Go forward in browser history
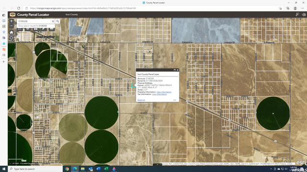Image resolution: width=307 pixels, height=172 pixels. 12,8
